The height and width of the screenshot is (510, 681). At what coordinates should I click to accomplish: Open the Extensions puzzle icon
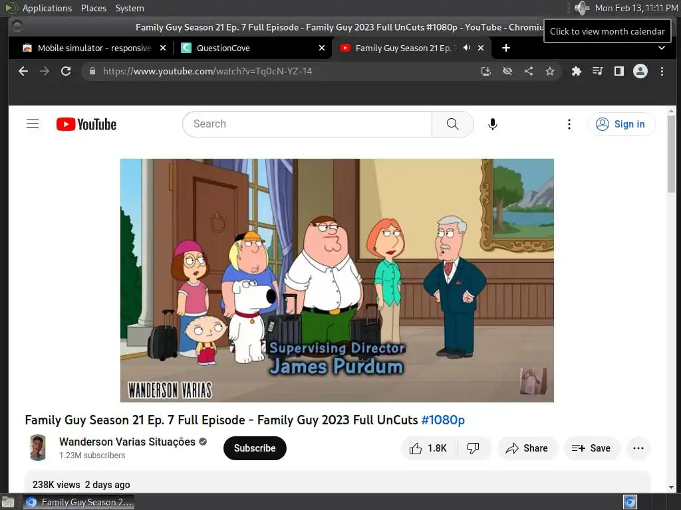577,71
